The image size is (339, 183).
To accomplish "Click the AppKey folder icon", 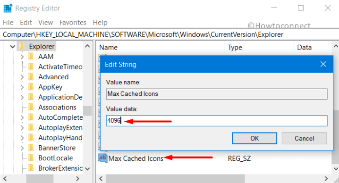I will click(31, 87).
